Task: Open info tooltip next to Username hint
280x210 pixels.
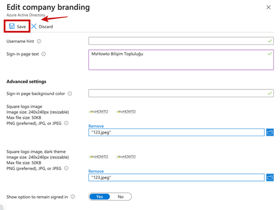Action: (x=39, y=41)
